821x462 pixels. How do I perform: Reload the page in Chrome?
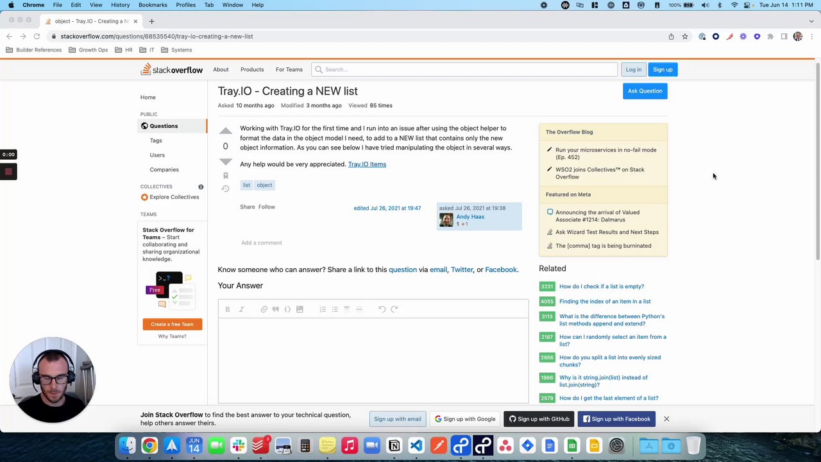[x=37, y=37]
